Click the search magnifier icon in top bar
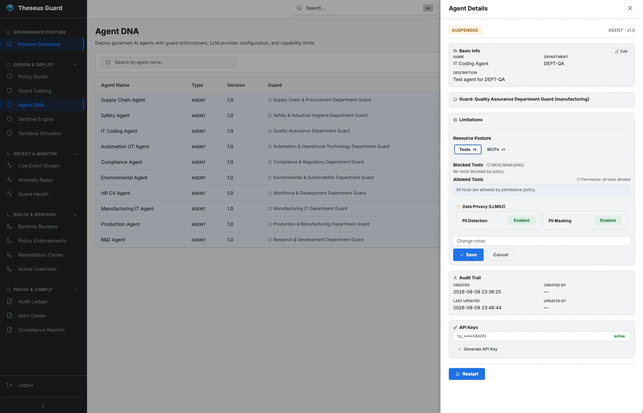This screenshot has width=643, height=413. tap(299, 8)
